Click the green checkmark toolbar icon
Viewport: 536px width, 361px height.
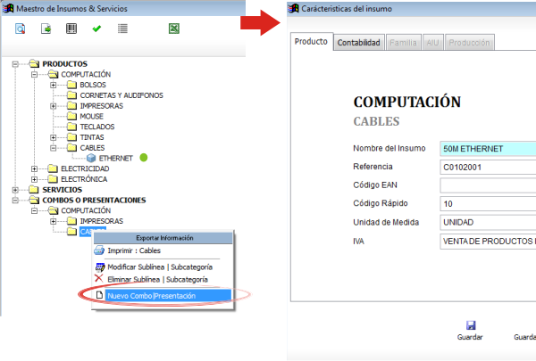tap(96, 29)
